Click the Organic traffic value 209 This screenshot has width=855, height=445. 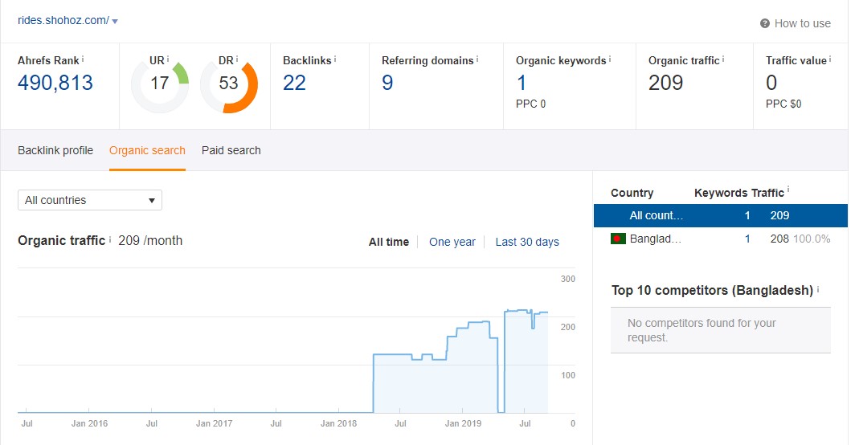(666, 83)
